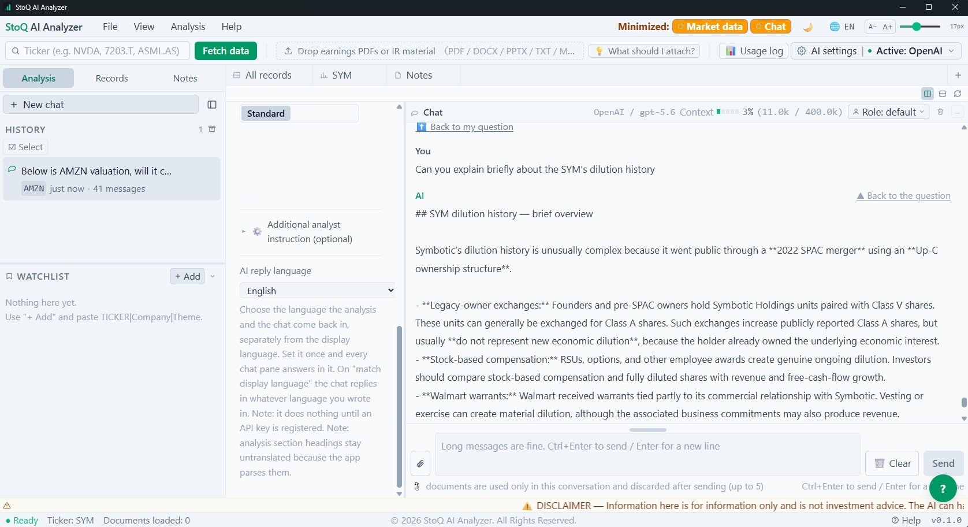Open the Analysis menu
The width and height of the screenshot is (968, 527).
188,27
